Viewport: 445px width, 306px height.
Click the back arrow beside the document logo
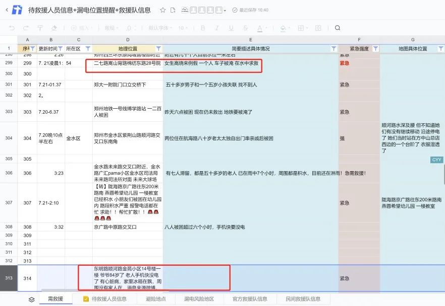tap(7, 10)
